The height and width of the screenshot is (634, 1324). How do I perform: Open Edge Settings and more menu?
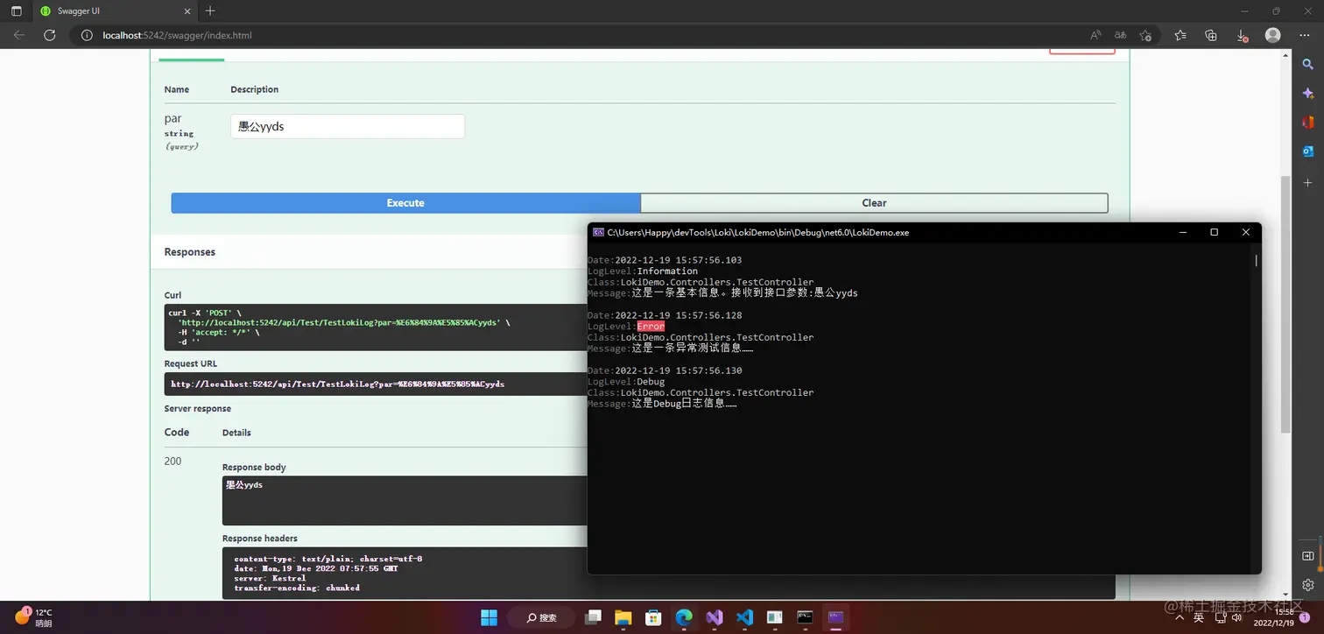click(1305, 35)
